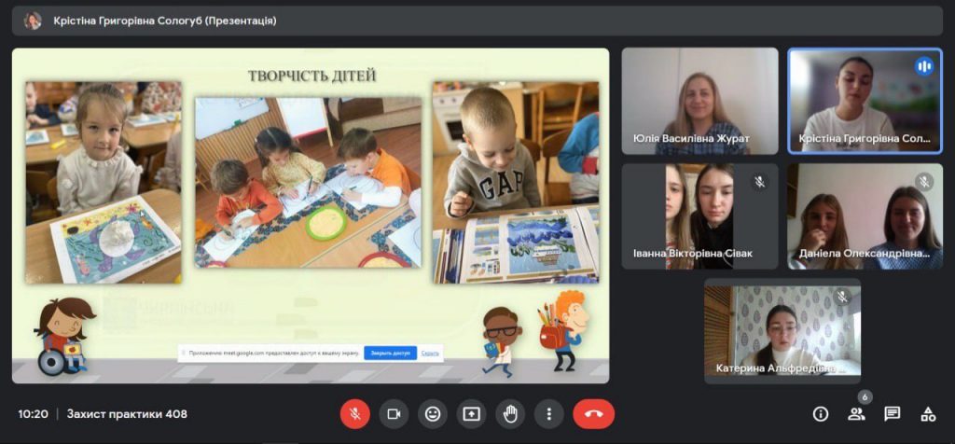Click the meeting name Захист практики 408
This screenshot has height=444, width=955.
[127, 414]
